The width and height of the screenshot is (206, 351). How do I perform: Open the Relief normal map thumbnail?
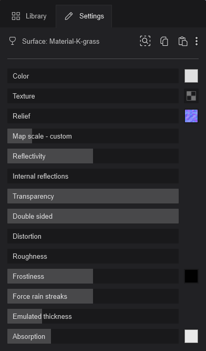(191, 116)
